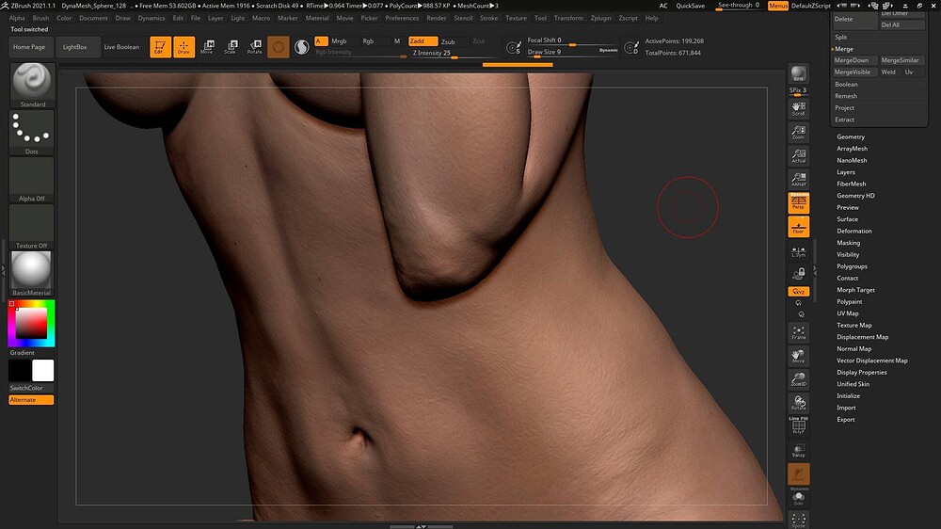941x529 pixels.
Task: Click the sculptris pro sphere icon
Action: click(302, 47)
